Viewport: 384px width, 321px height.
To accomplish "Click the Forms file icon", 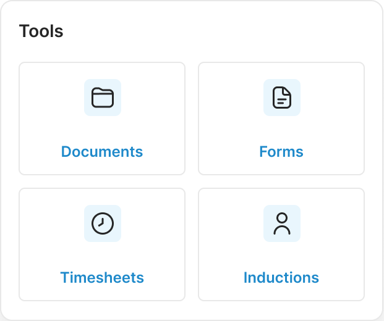I will click(x=281, y=98).
